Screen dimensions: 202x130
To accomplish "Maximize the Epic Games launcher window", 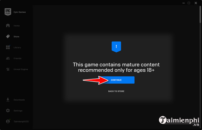I will [x=189, y=3].
